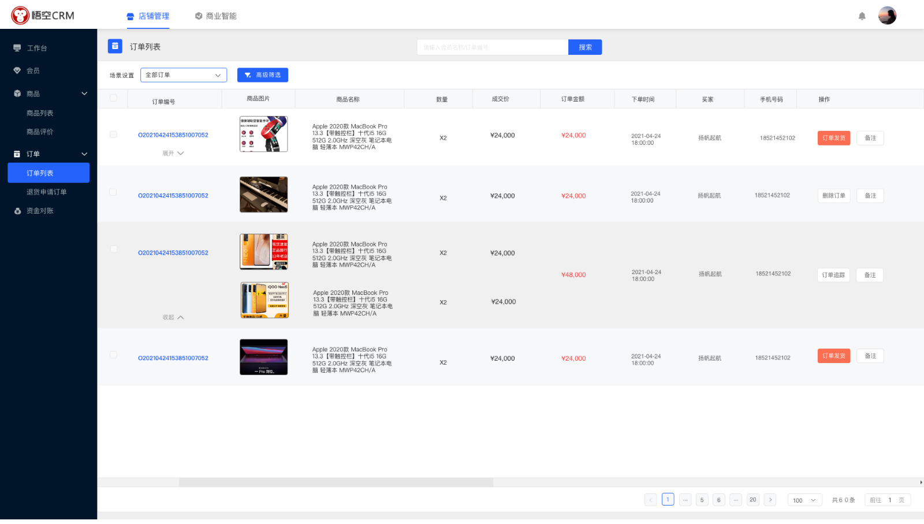Go to page 6
This screenshot has width=924, height=524.
pos(719,500)
